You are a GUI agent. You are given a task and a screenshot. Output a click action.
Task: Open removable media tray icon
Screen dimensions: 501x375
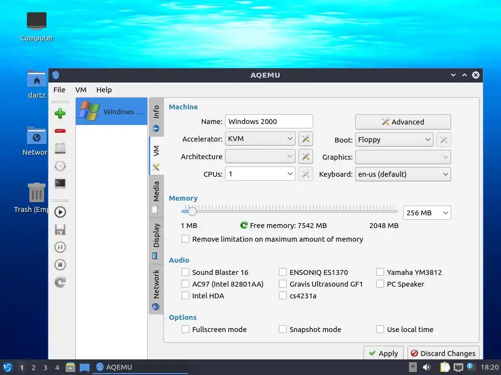click(413, 367)
